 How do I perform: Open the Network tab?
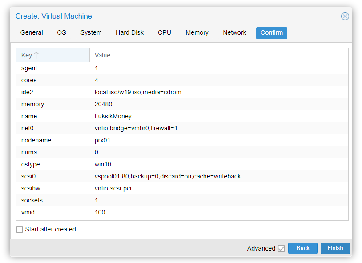point(234,33)
